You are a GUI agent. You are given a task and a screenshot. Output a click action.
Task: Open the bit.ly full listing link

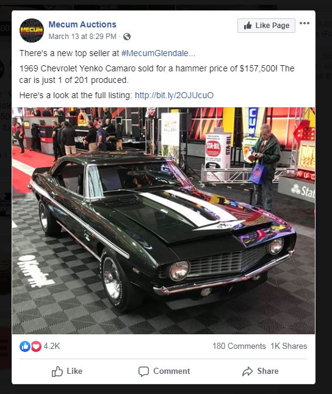point(175,95)
